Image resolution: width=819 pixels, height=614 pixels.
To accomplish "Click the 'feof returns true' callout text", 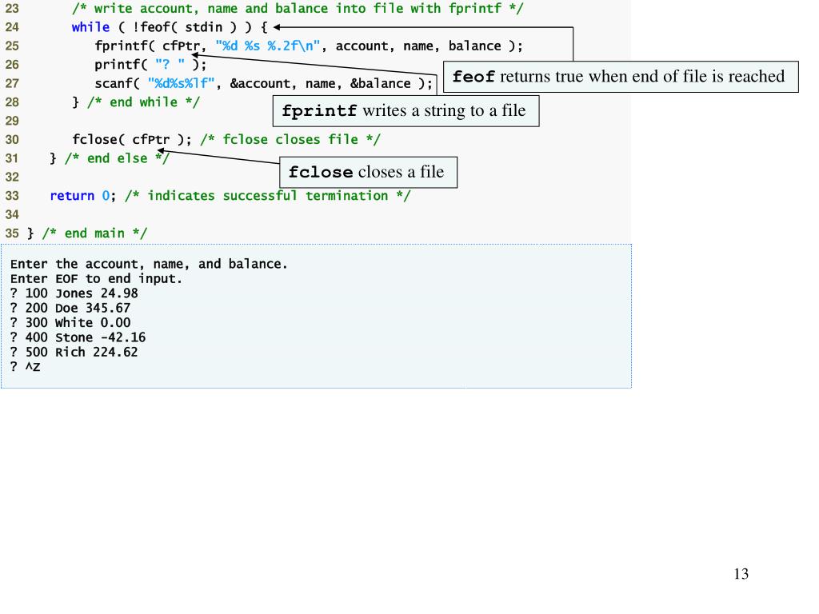I will point(619,76).
